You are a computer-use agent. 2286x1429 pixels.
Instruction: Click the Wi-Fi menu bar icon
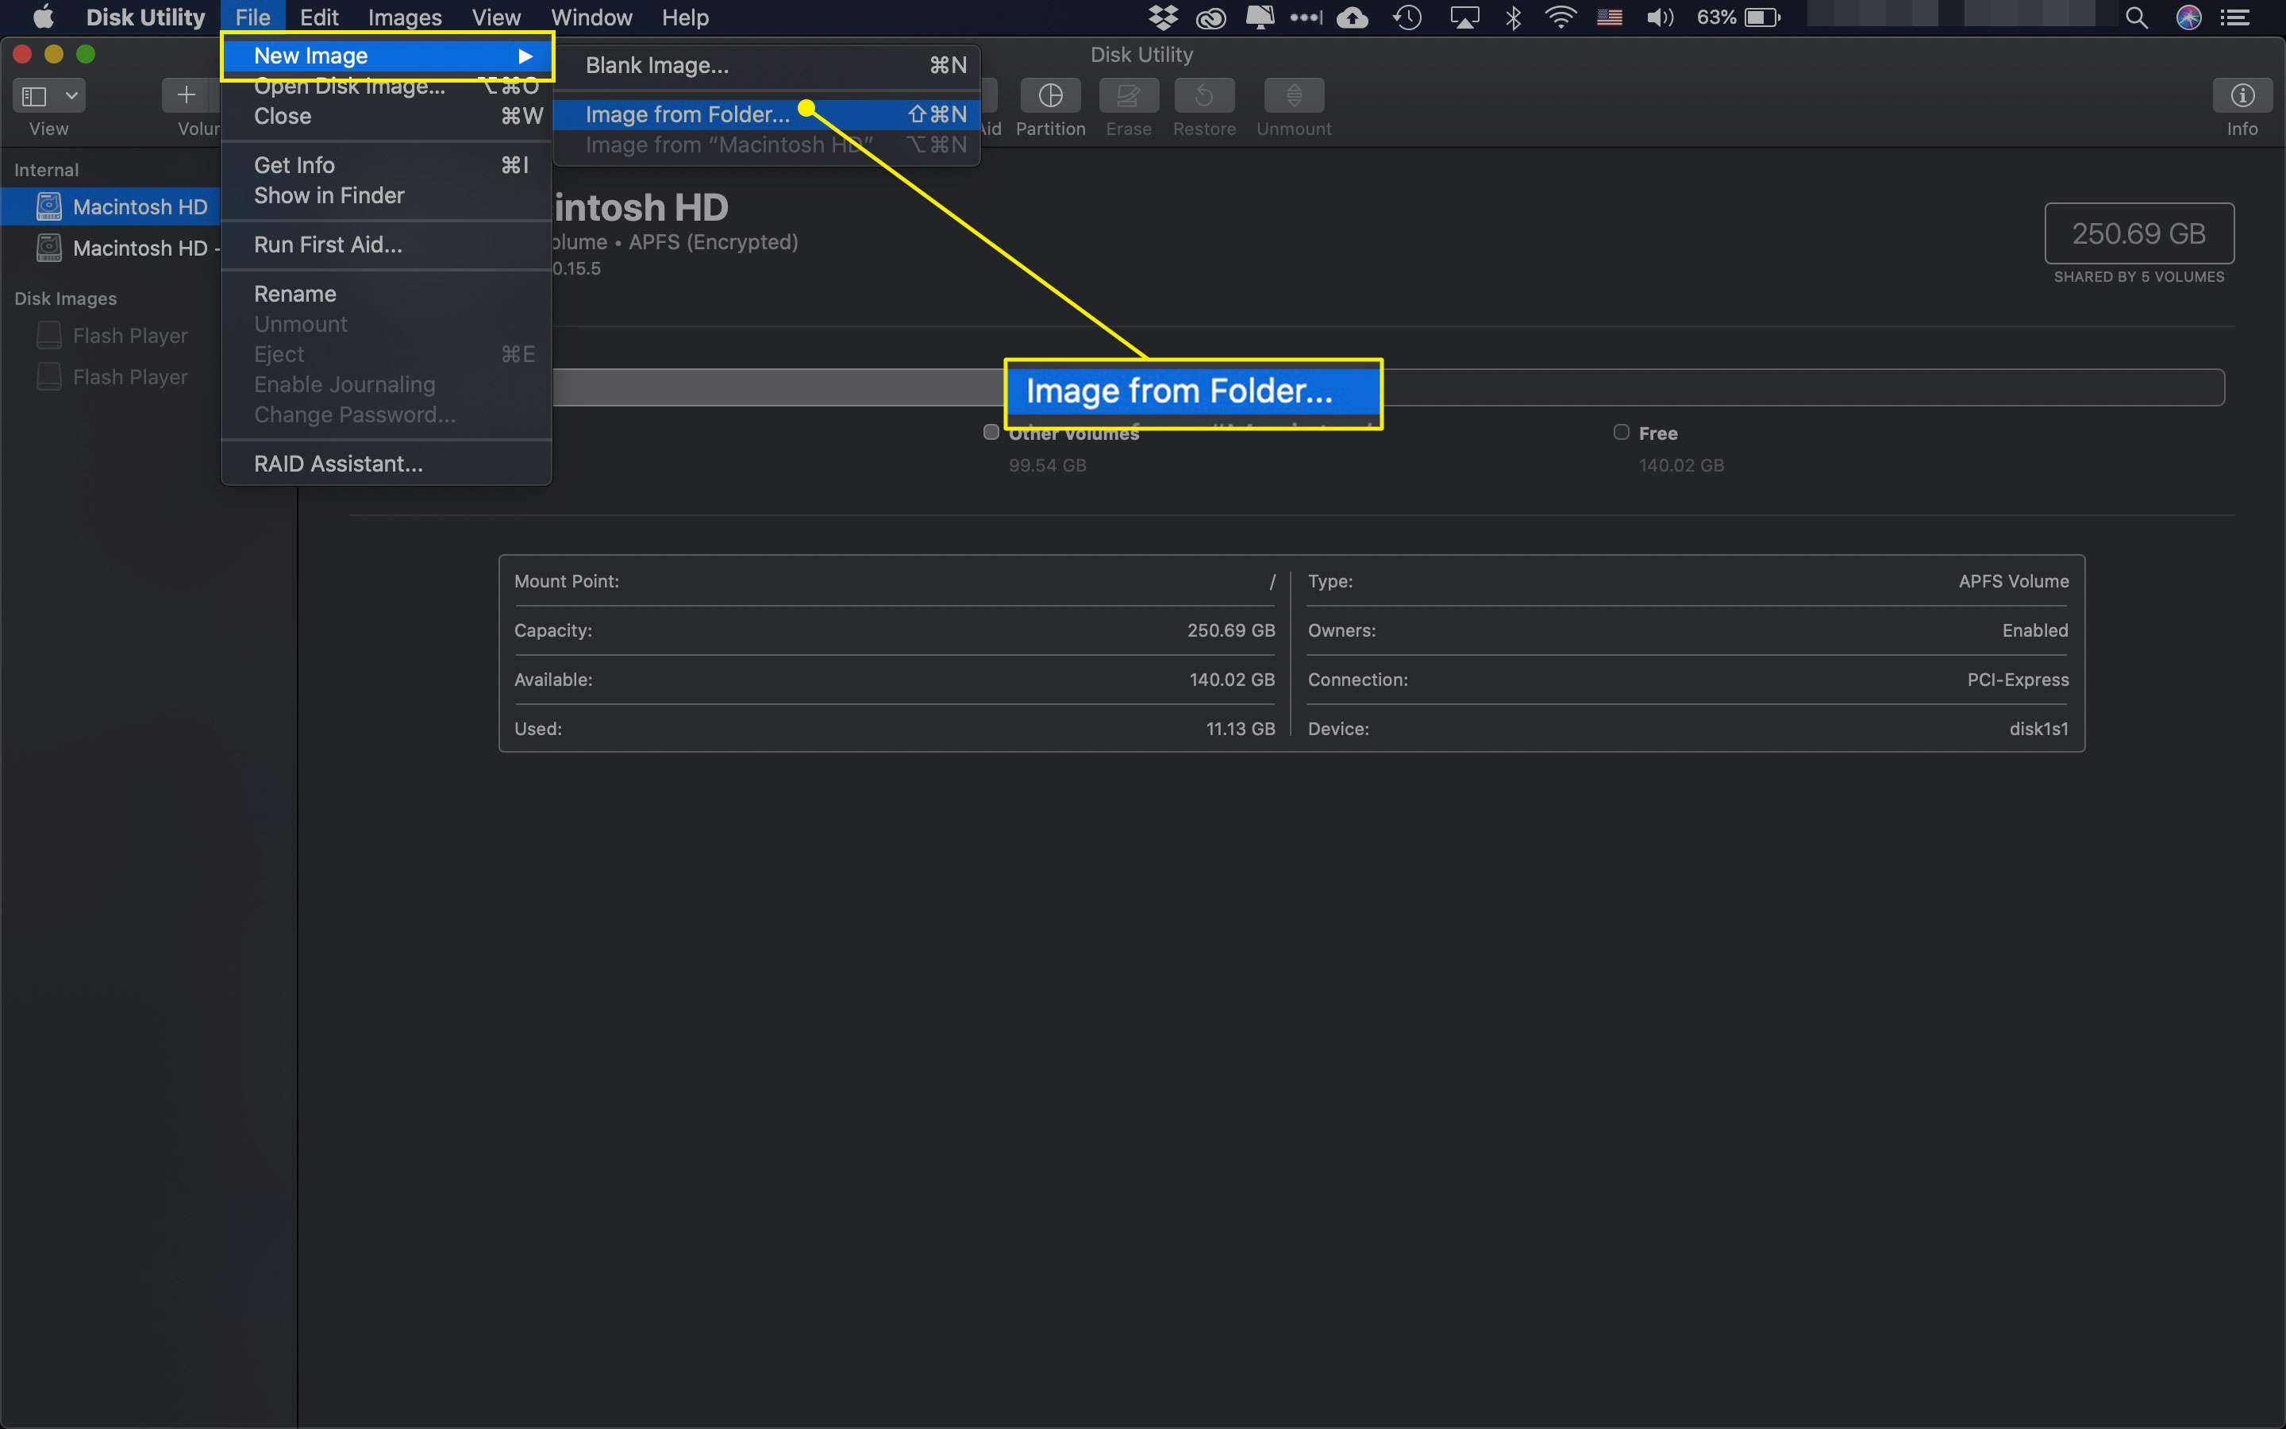[1561, 17]
